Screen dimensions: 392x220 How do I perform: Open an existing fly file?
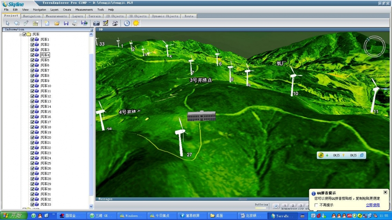(57, 23)
